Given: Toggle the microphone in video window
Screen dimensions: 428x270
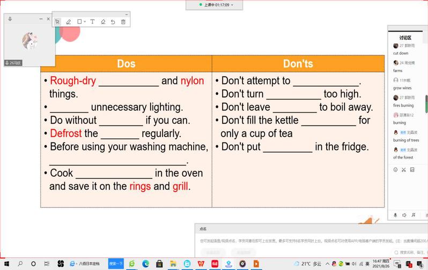Looking at the screenshot, I should [10, 19].
